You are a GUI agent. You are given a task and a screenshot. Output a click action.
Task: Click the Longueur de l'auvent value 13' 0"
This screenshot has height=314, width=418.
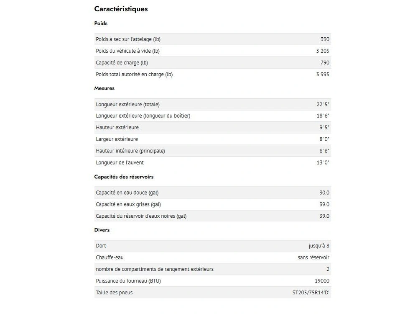[x=323, y=162]
